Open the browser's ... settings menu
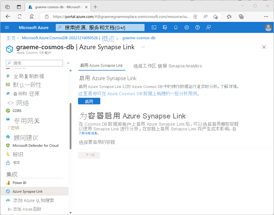Image resolution: width=274 pixels, height=215 pixels. [266, 16]
